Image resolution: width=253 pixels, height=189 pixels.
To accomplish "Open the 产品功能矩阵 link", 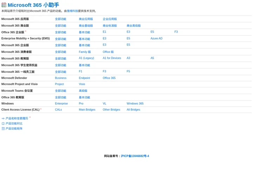I will (x=14, y=128).
